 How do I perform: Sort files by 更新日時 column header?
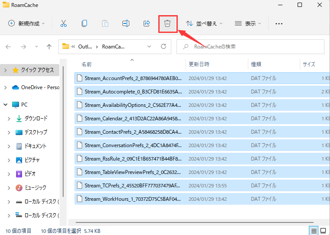199,64
